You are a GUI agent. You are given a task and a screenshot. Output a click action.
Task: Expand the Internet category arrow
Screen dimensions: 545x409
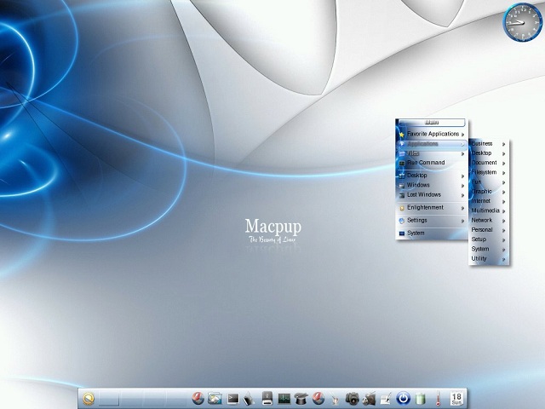(503, 201)
